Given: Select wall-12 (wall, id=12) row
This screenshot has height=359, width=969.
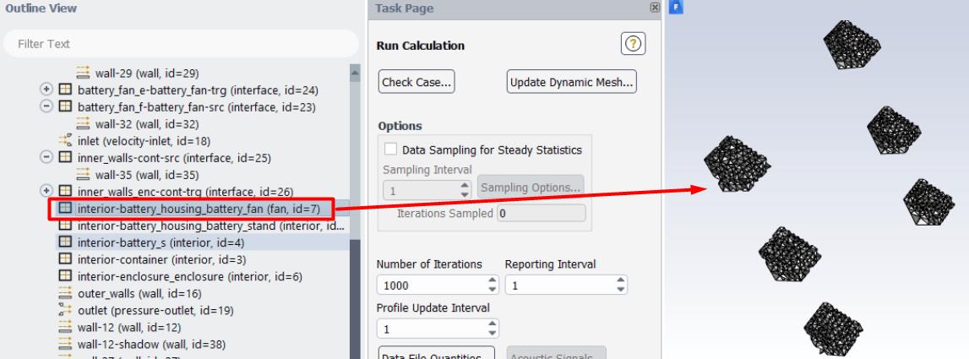Looking at the screenshot, I should coord(129,327).
